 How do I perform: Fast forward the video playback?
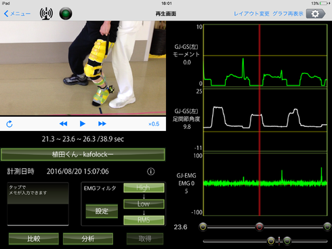[x=102, y=123]
